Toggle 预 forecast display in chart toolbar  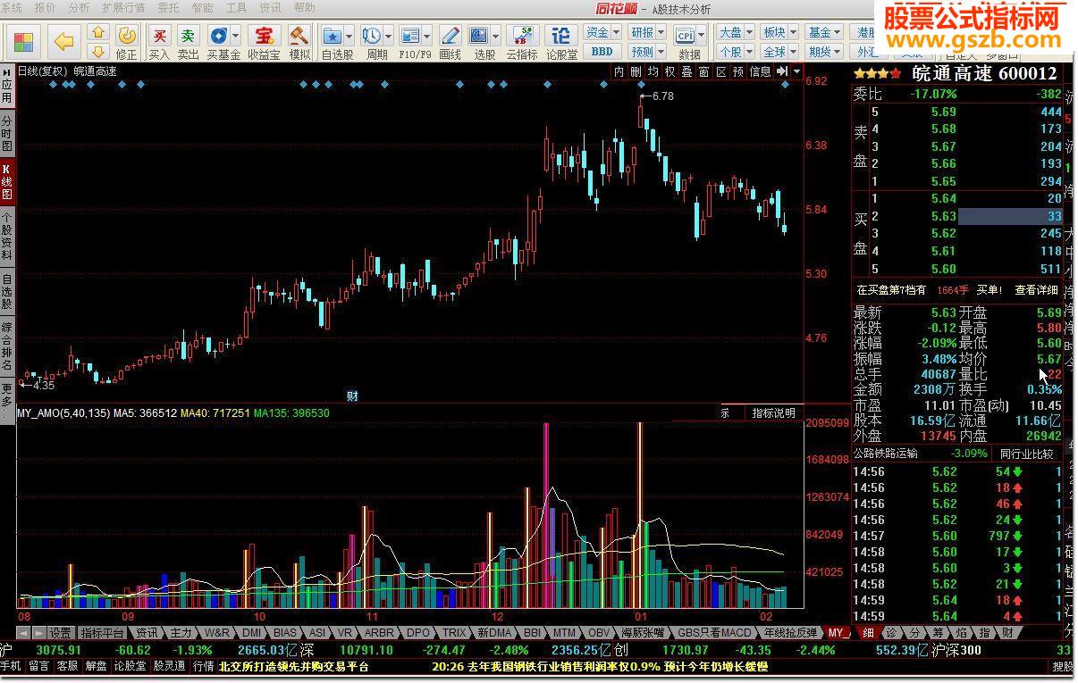point(738,71)
